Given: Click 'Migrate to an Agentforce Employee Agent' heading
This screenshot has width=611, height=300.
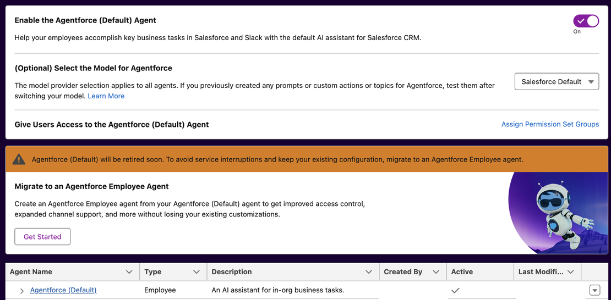Looking at the screenshot, I should point(91,186).
